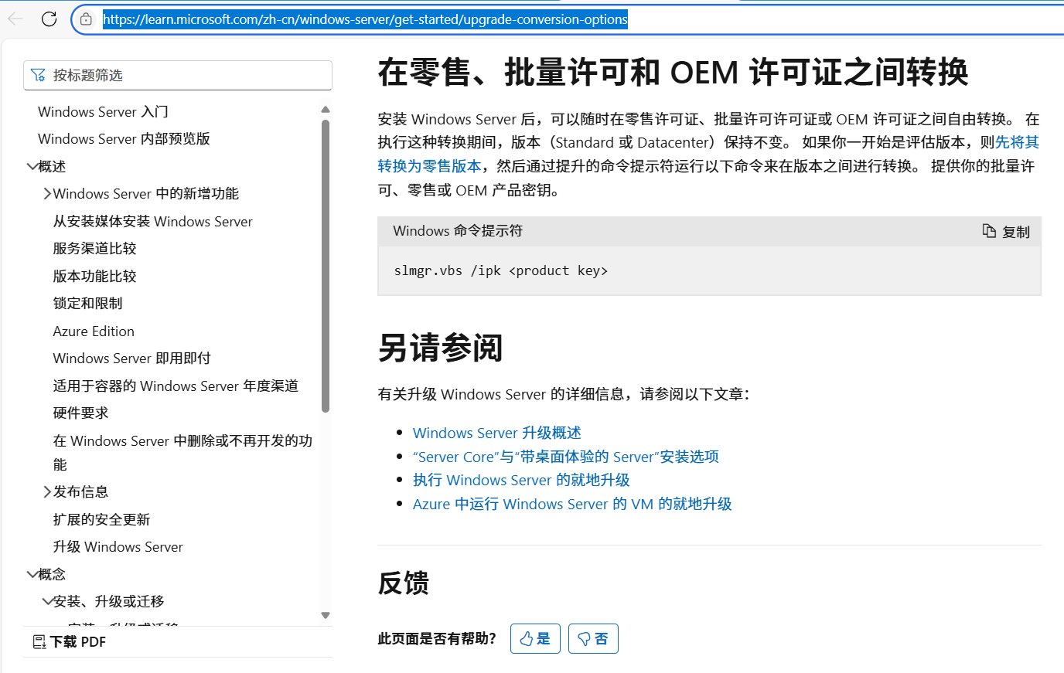Open 锁定和限制 page
Image resolution: width=1064 pixels, height=673 pixels.
click(87, 303)
